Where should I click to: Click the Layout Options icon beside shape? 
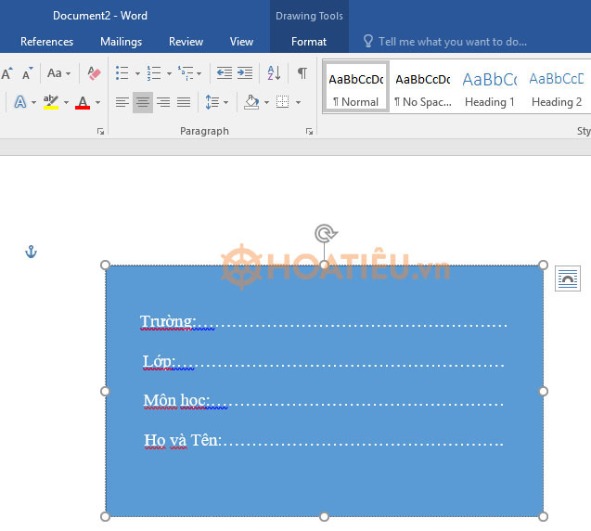[568, 278]
